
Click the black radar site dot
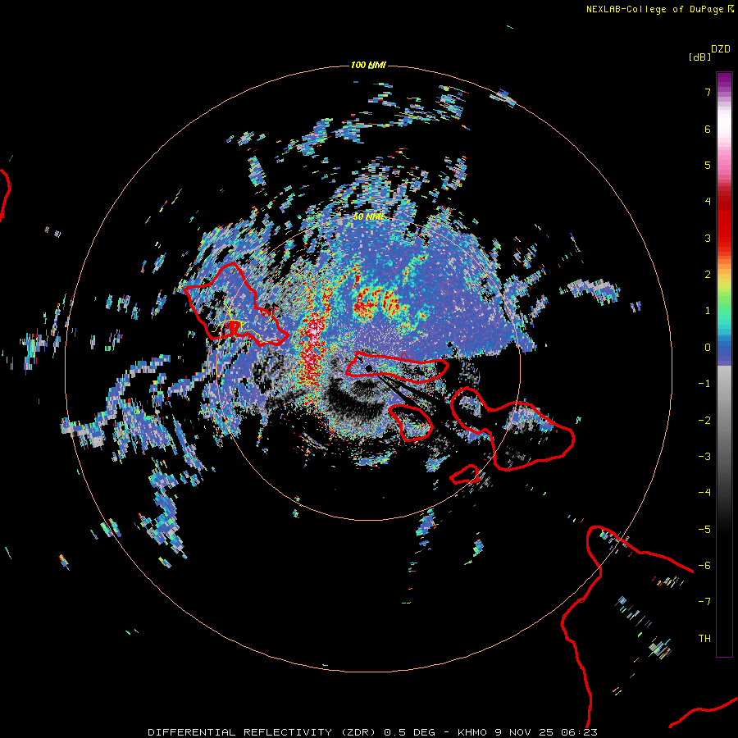[x=369, y=368]
